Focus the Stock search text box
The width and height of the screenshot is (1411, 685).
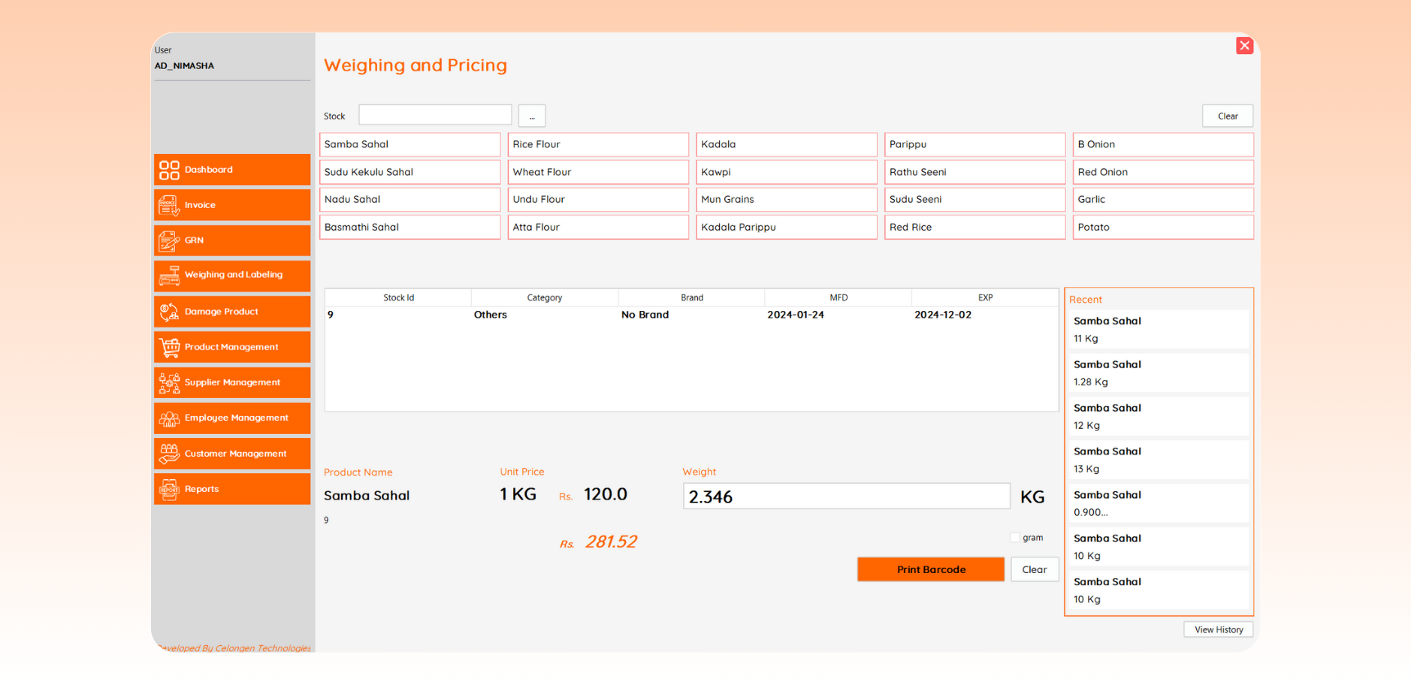pyautogui.click(x=435, y=116)
